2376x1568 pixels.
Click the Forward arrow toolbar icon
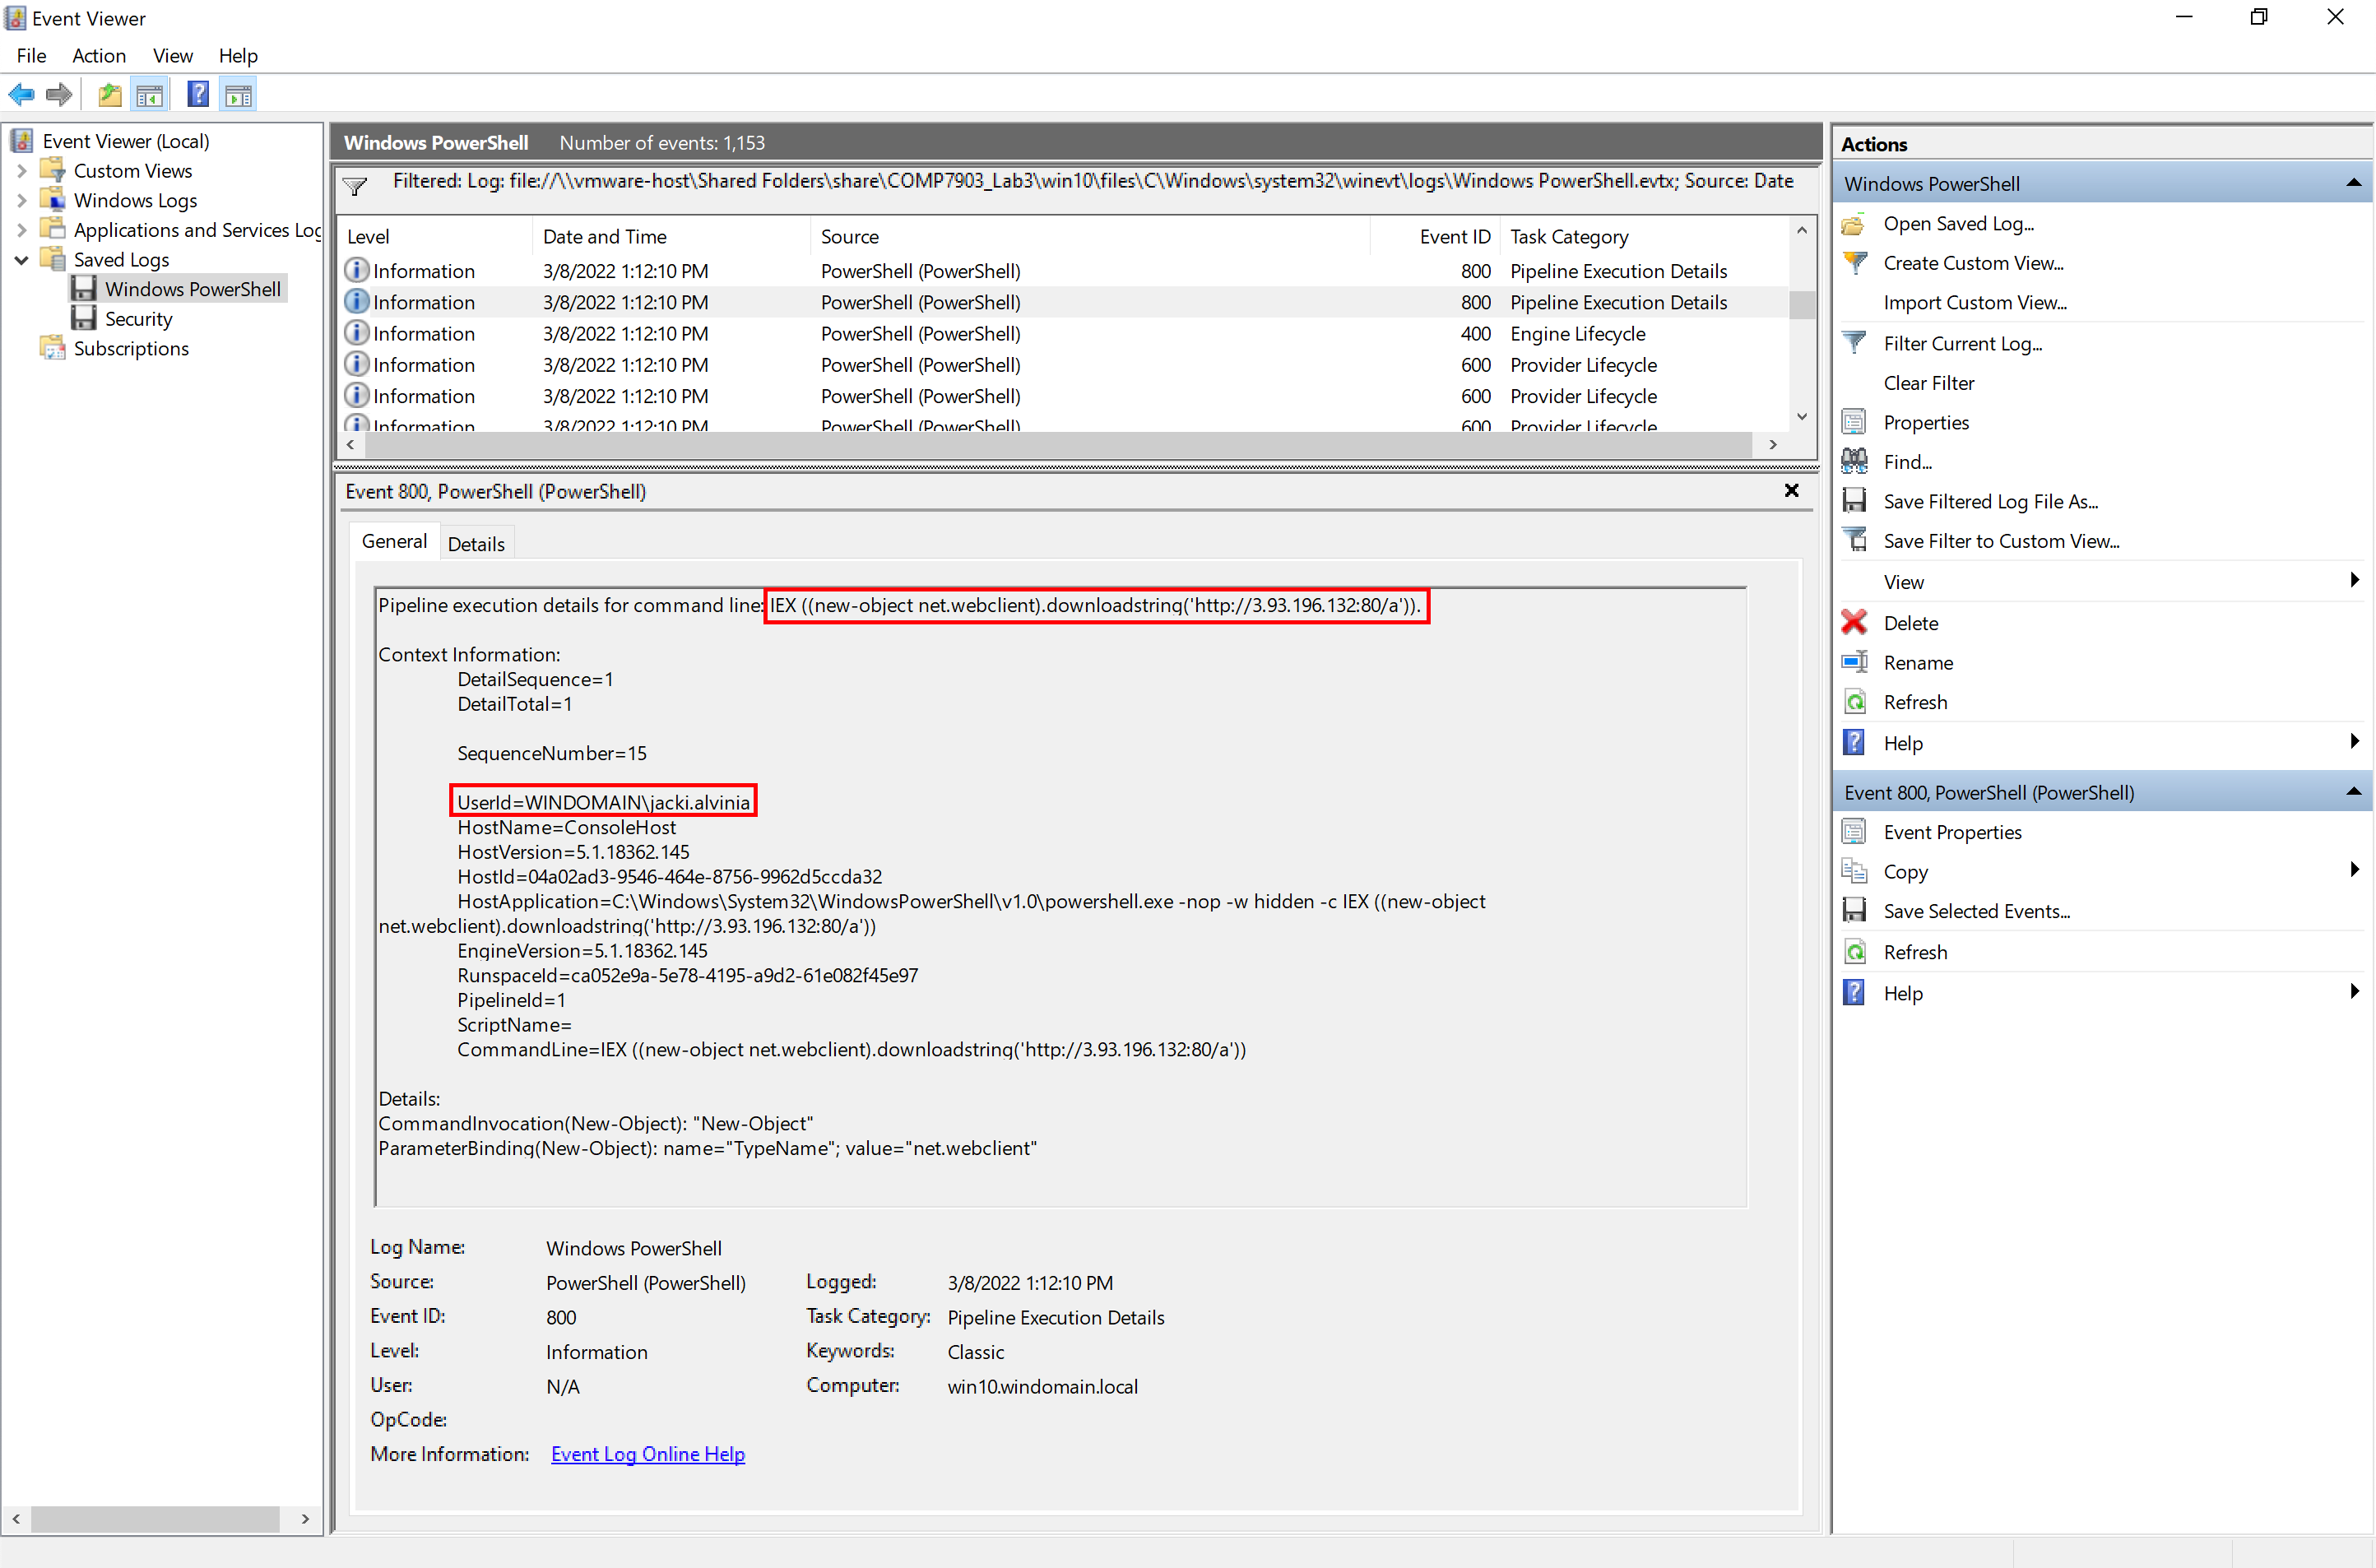[x=59, y=95]
